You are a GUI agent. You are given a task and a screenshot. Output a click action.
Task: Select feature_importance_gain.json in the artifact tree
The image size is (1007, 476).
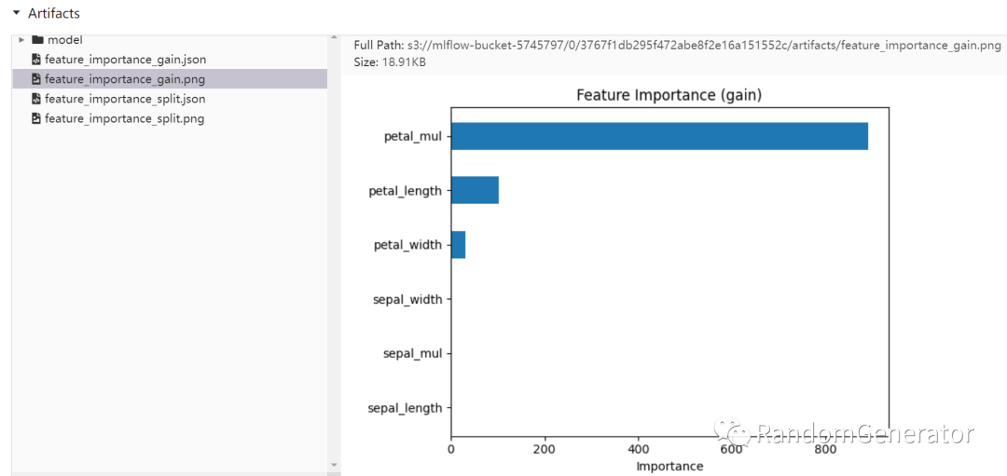click(x=125, y=60)
